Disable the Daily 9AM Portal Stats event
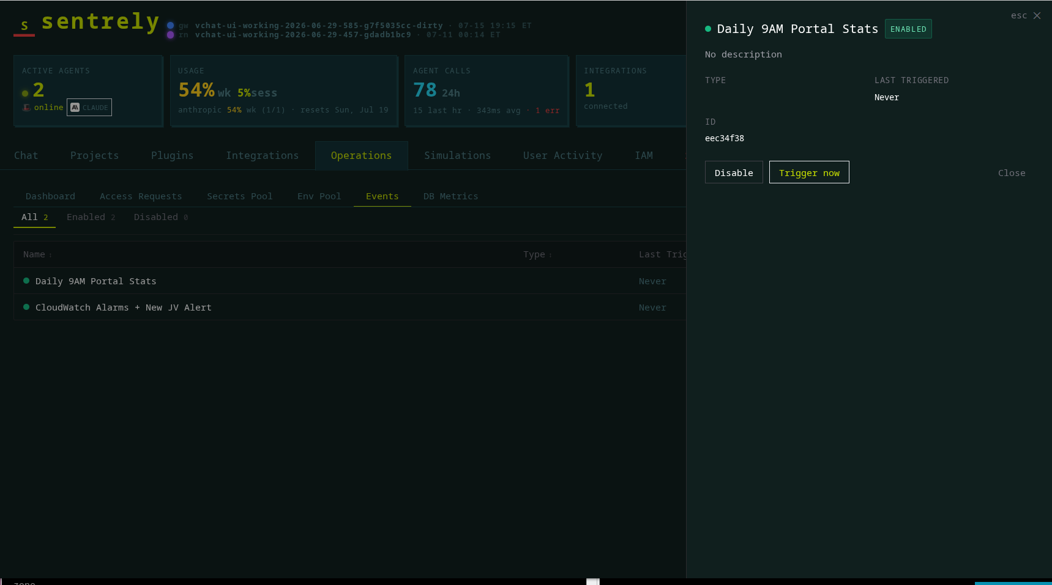Image resolution: width=1052 pixels, height=585 pixels. pos(734,172)
